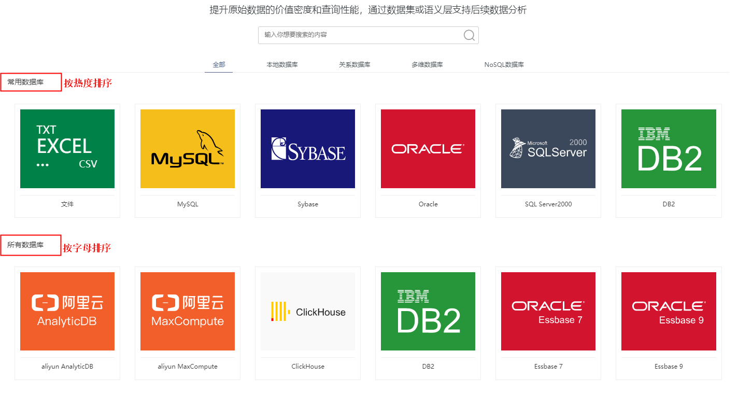
Task: Open the 本地数据库 tab
Action: (282, 65)
